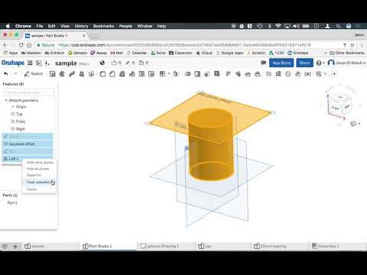Click the globe icon next to document name
The width and height of the screenshot is (367, 275).
coord(102,63)
